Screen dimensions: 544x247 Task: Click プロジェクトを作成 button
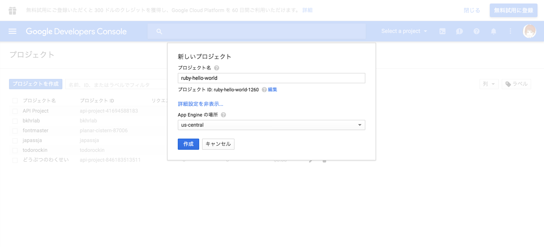pyautogui.click(x=36, y=84)
